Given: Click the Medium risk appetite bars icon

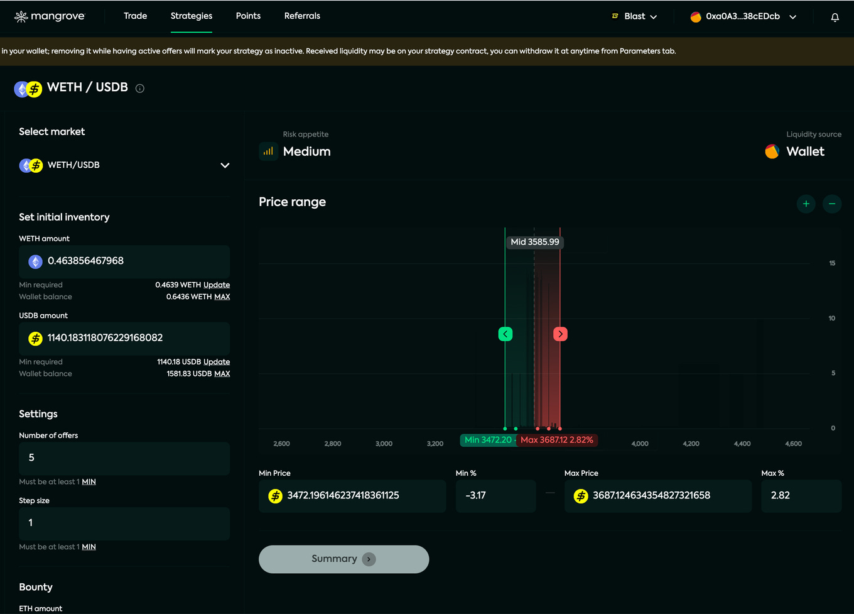Looking at the screenshot, I should pyautogui.click(x=268, y=151).
